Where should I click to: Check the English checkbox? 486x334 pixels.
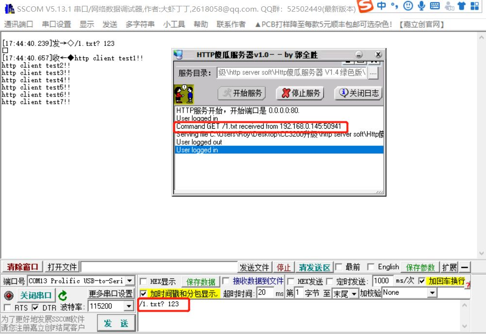point(371,267)
